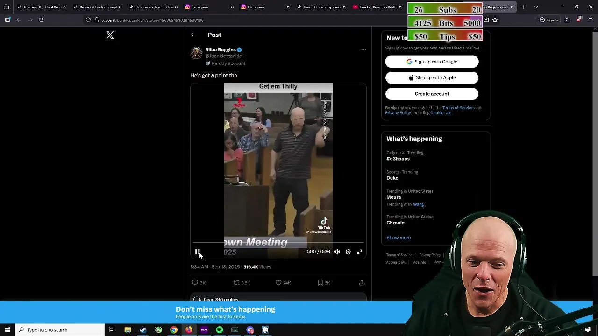Mute the video sound
Screen dimensions: 598x336
pos(337,252)
